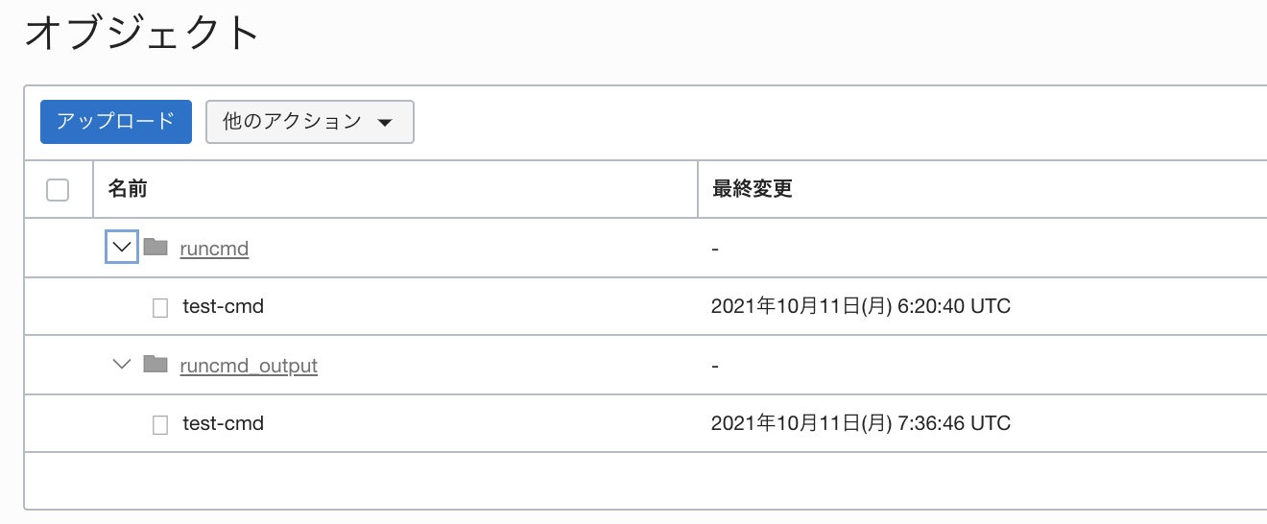The image size is (1267, 524).
Task: Open the 他のアクション dropdown menu
Action: click(309, 122)
